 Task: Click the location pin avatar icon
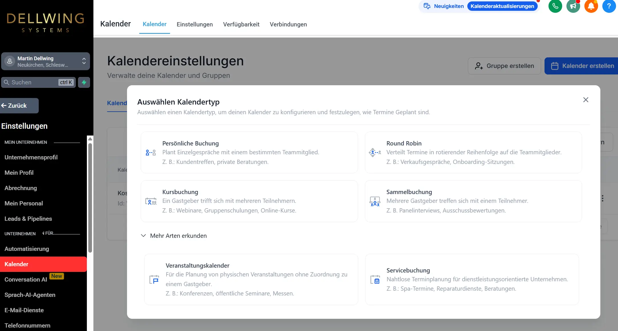click(10, 61)
